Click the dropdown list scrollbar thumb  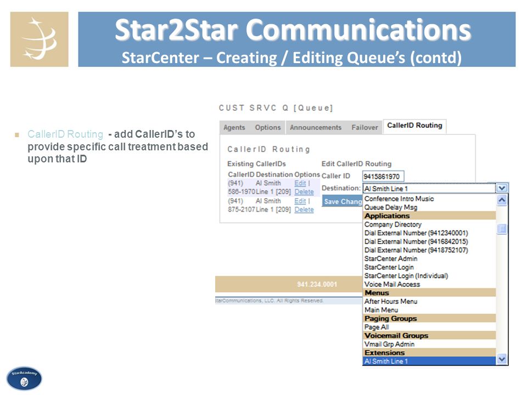502,229
